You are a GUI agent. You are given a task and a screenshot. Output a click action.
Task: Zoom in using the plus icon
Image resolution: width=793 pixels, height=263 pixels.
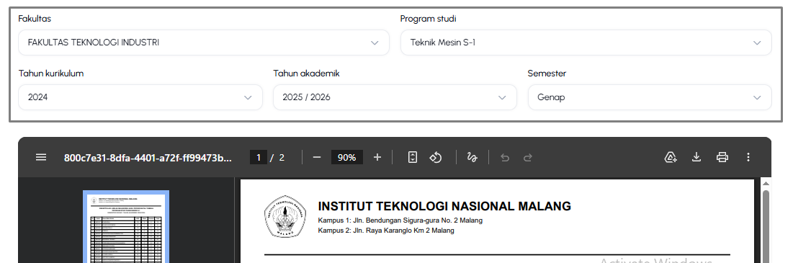[x=377, y=157]
